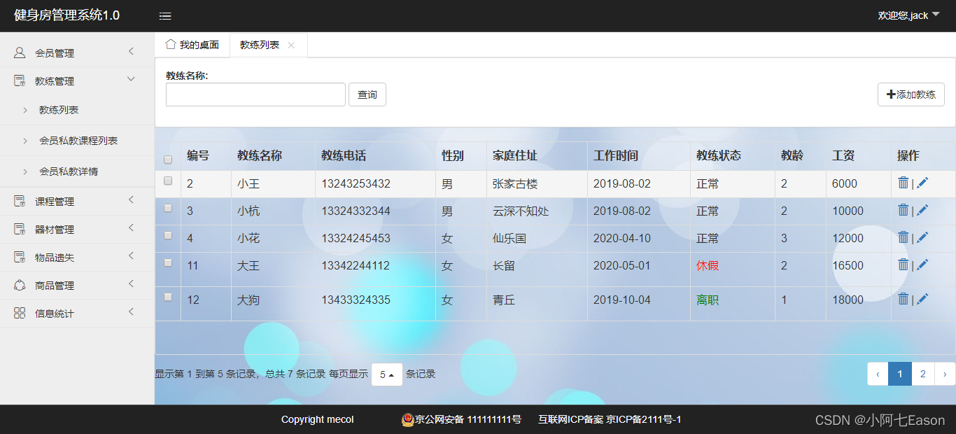Viewport: 956px width, 434px height.
Task: Click the 会员管理 user icon
Action: (20, 52)
